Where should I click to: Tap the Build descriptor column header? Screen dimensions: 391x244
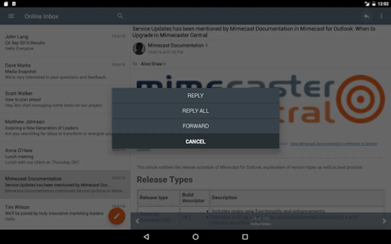click(193, 198)
